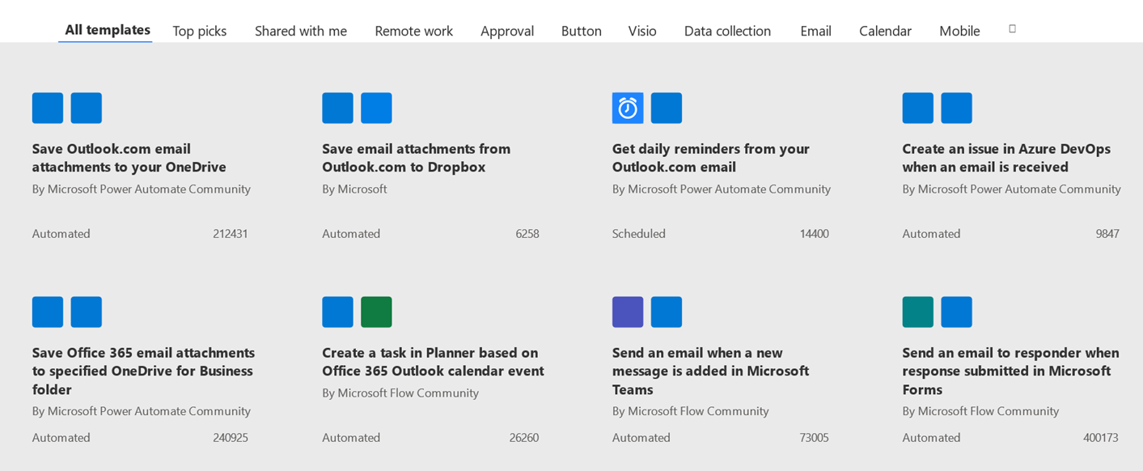Click the teal Microsoft Forms connector icon
The image size is (1143, 471).
(x=917, y=312)
